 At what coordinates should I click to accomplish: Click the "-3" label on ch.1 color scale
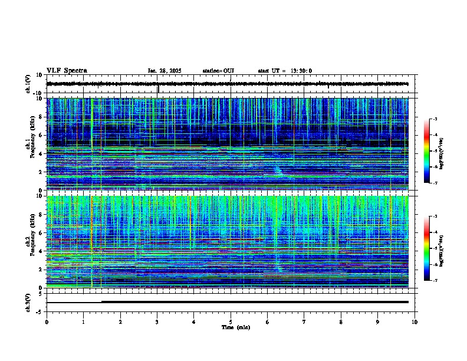pyautogui.click(x=435, y=119)
